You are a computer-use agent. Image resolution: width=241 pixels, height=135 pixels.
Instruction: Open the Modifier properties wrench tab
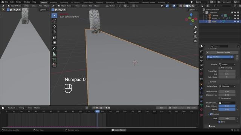[201, 88]
